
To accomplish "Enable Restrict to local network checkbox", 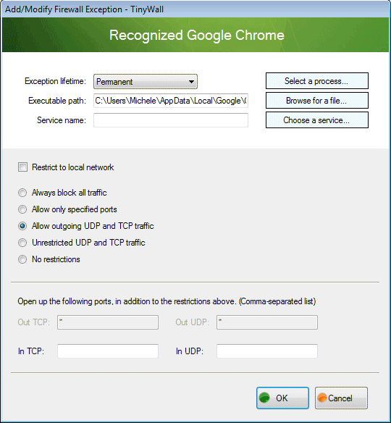I will (x=22, y=167).
